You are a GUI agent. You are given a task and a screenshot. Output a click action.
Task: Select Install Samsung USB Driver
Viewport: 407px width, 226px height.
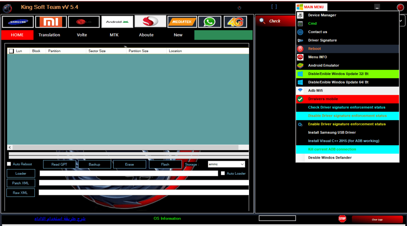(347, 133)
